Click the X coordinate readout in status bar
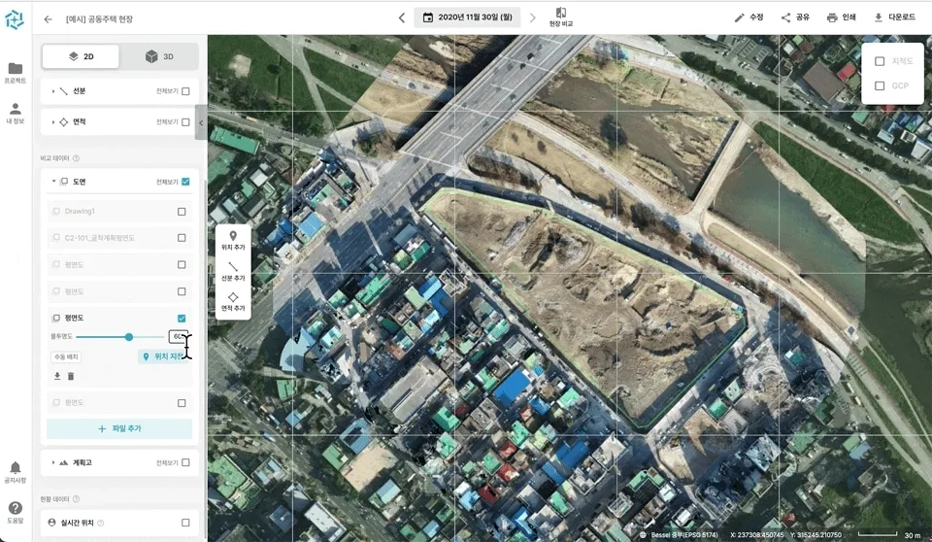The height and width of the screenshot is (542, 932). [756, 535]
